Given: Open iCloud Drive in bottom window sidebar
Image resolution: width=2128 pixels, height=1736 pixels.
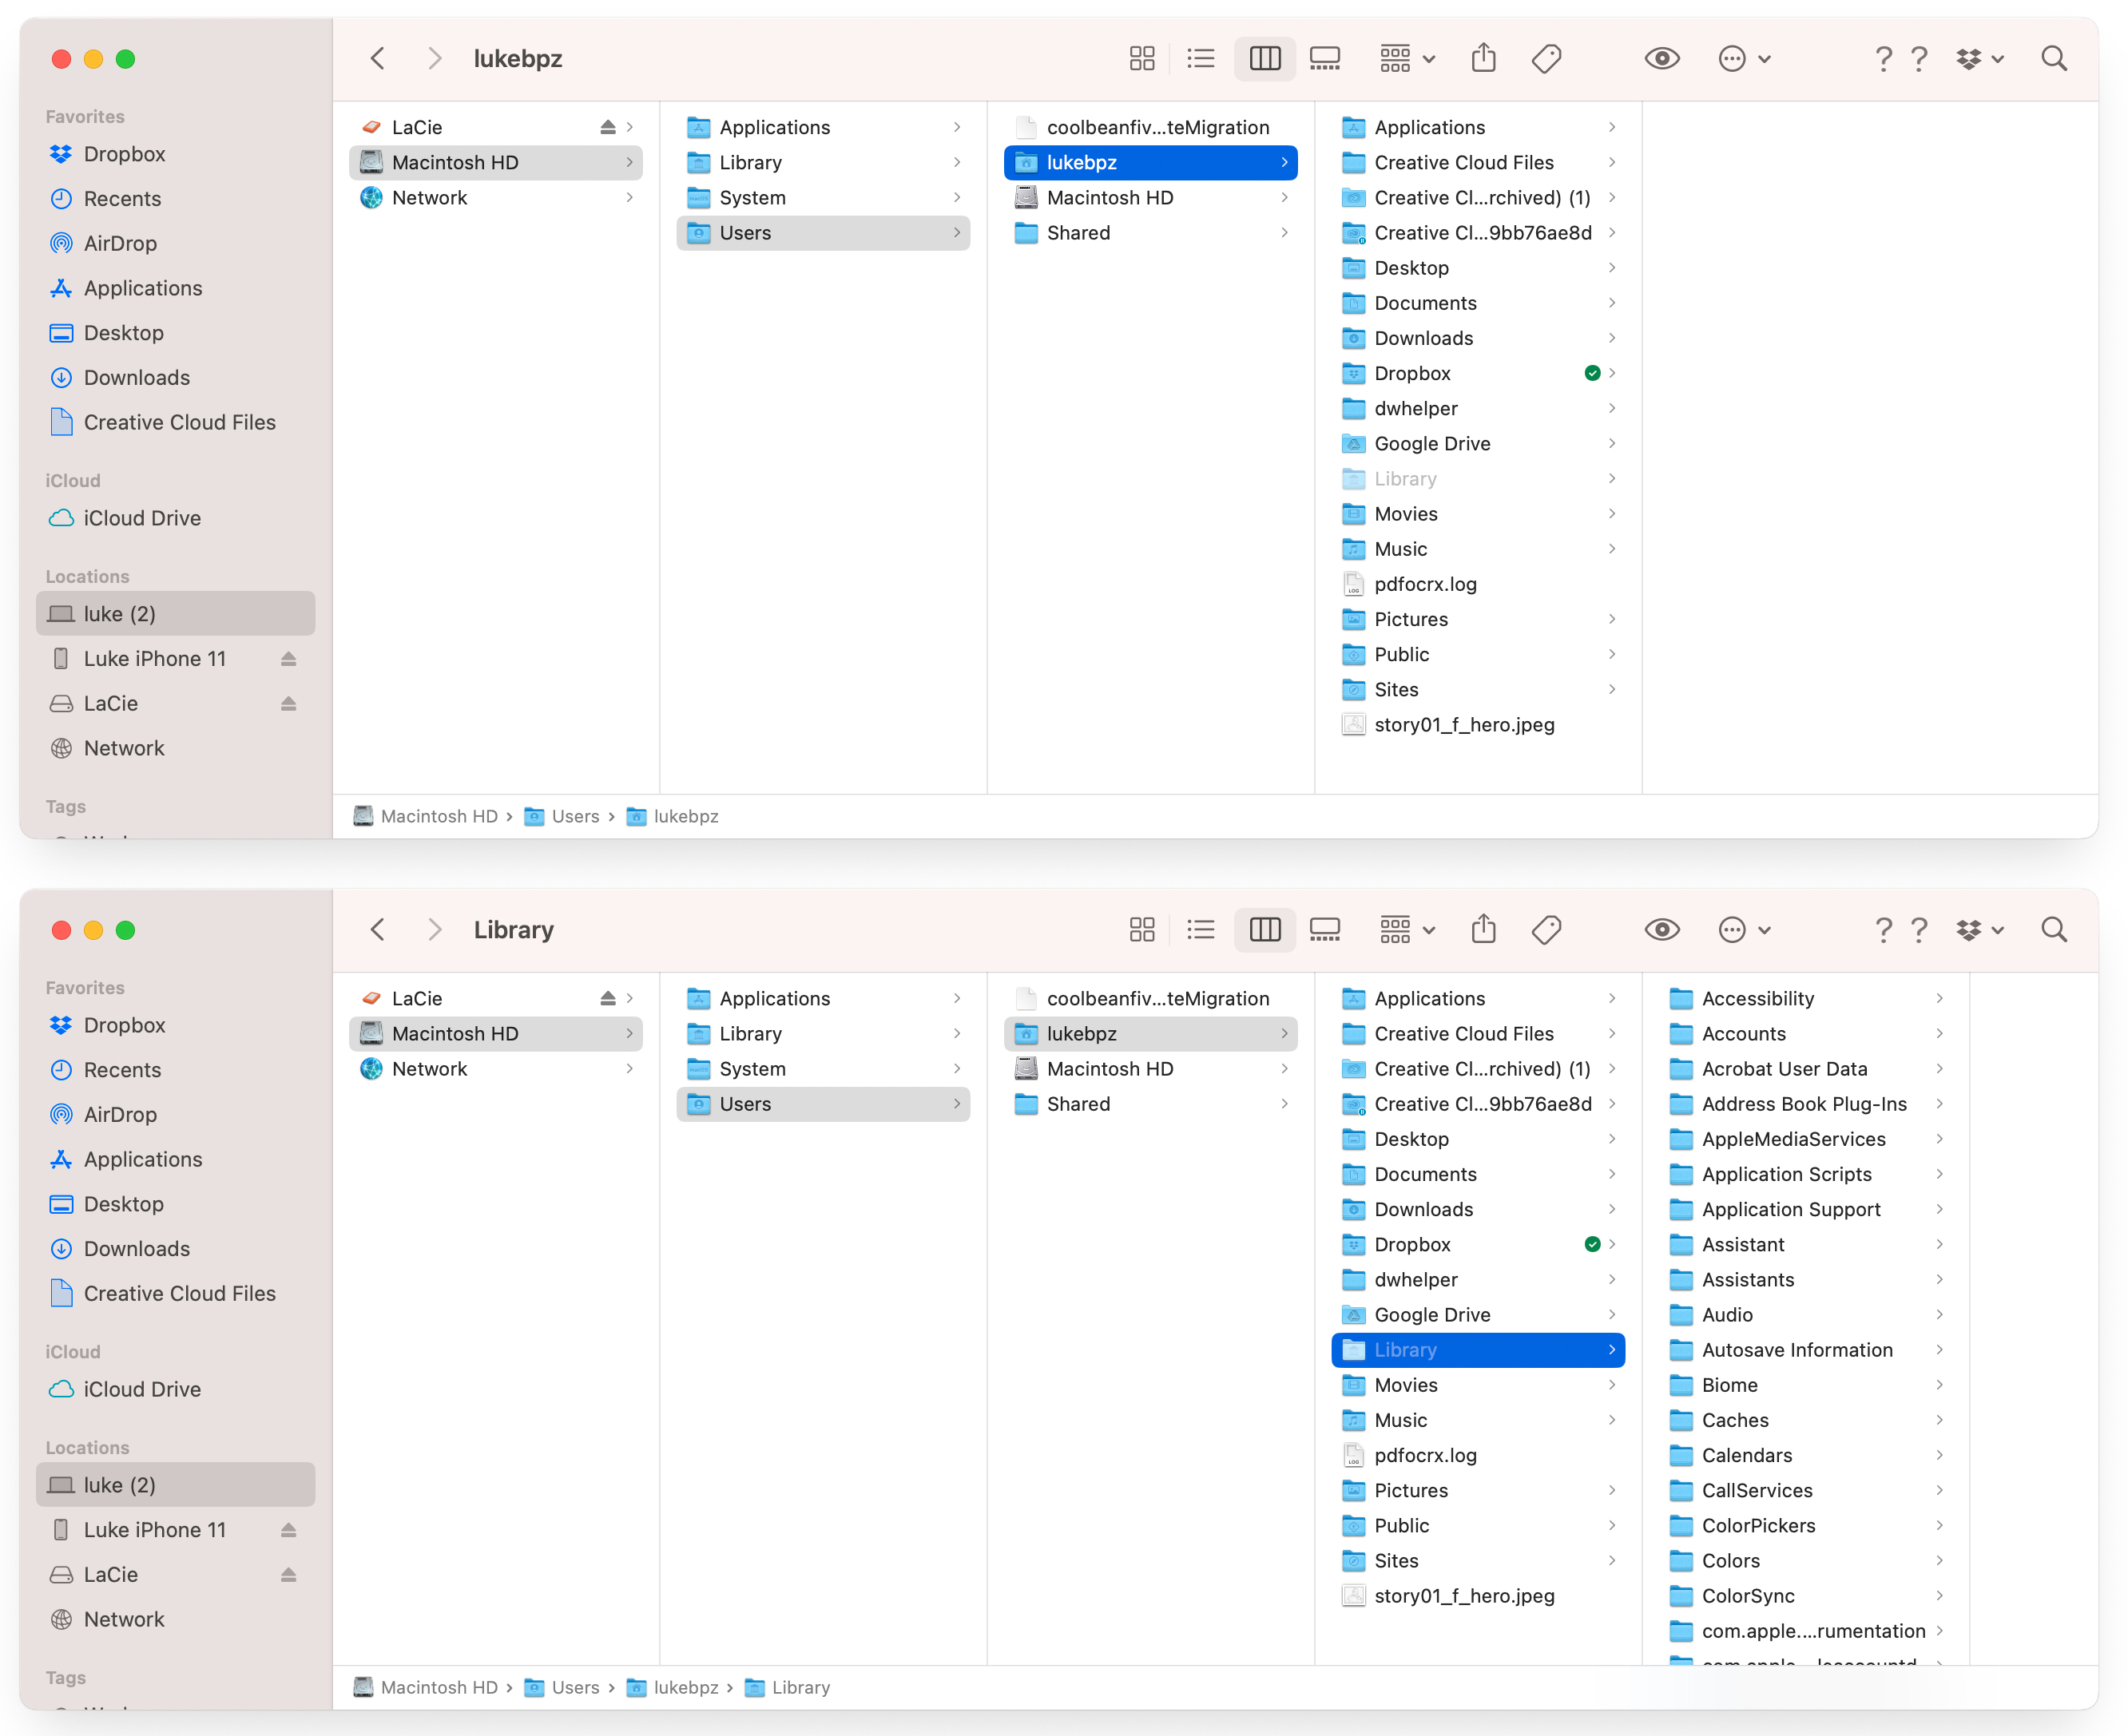Looking at the screenshot, I should 142,1389.
